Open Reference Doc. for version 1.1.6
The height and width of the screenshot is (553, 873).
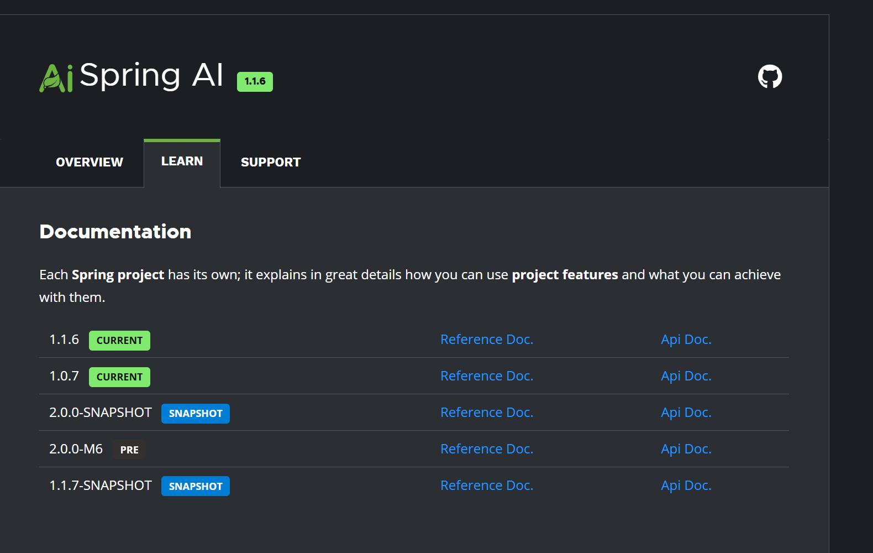[487, 340]
